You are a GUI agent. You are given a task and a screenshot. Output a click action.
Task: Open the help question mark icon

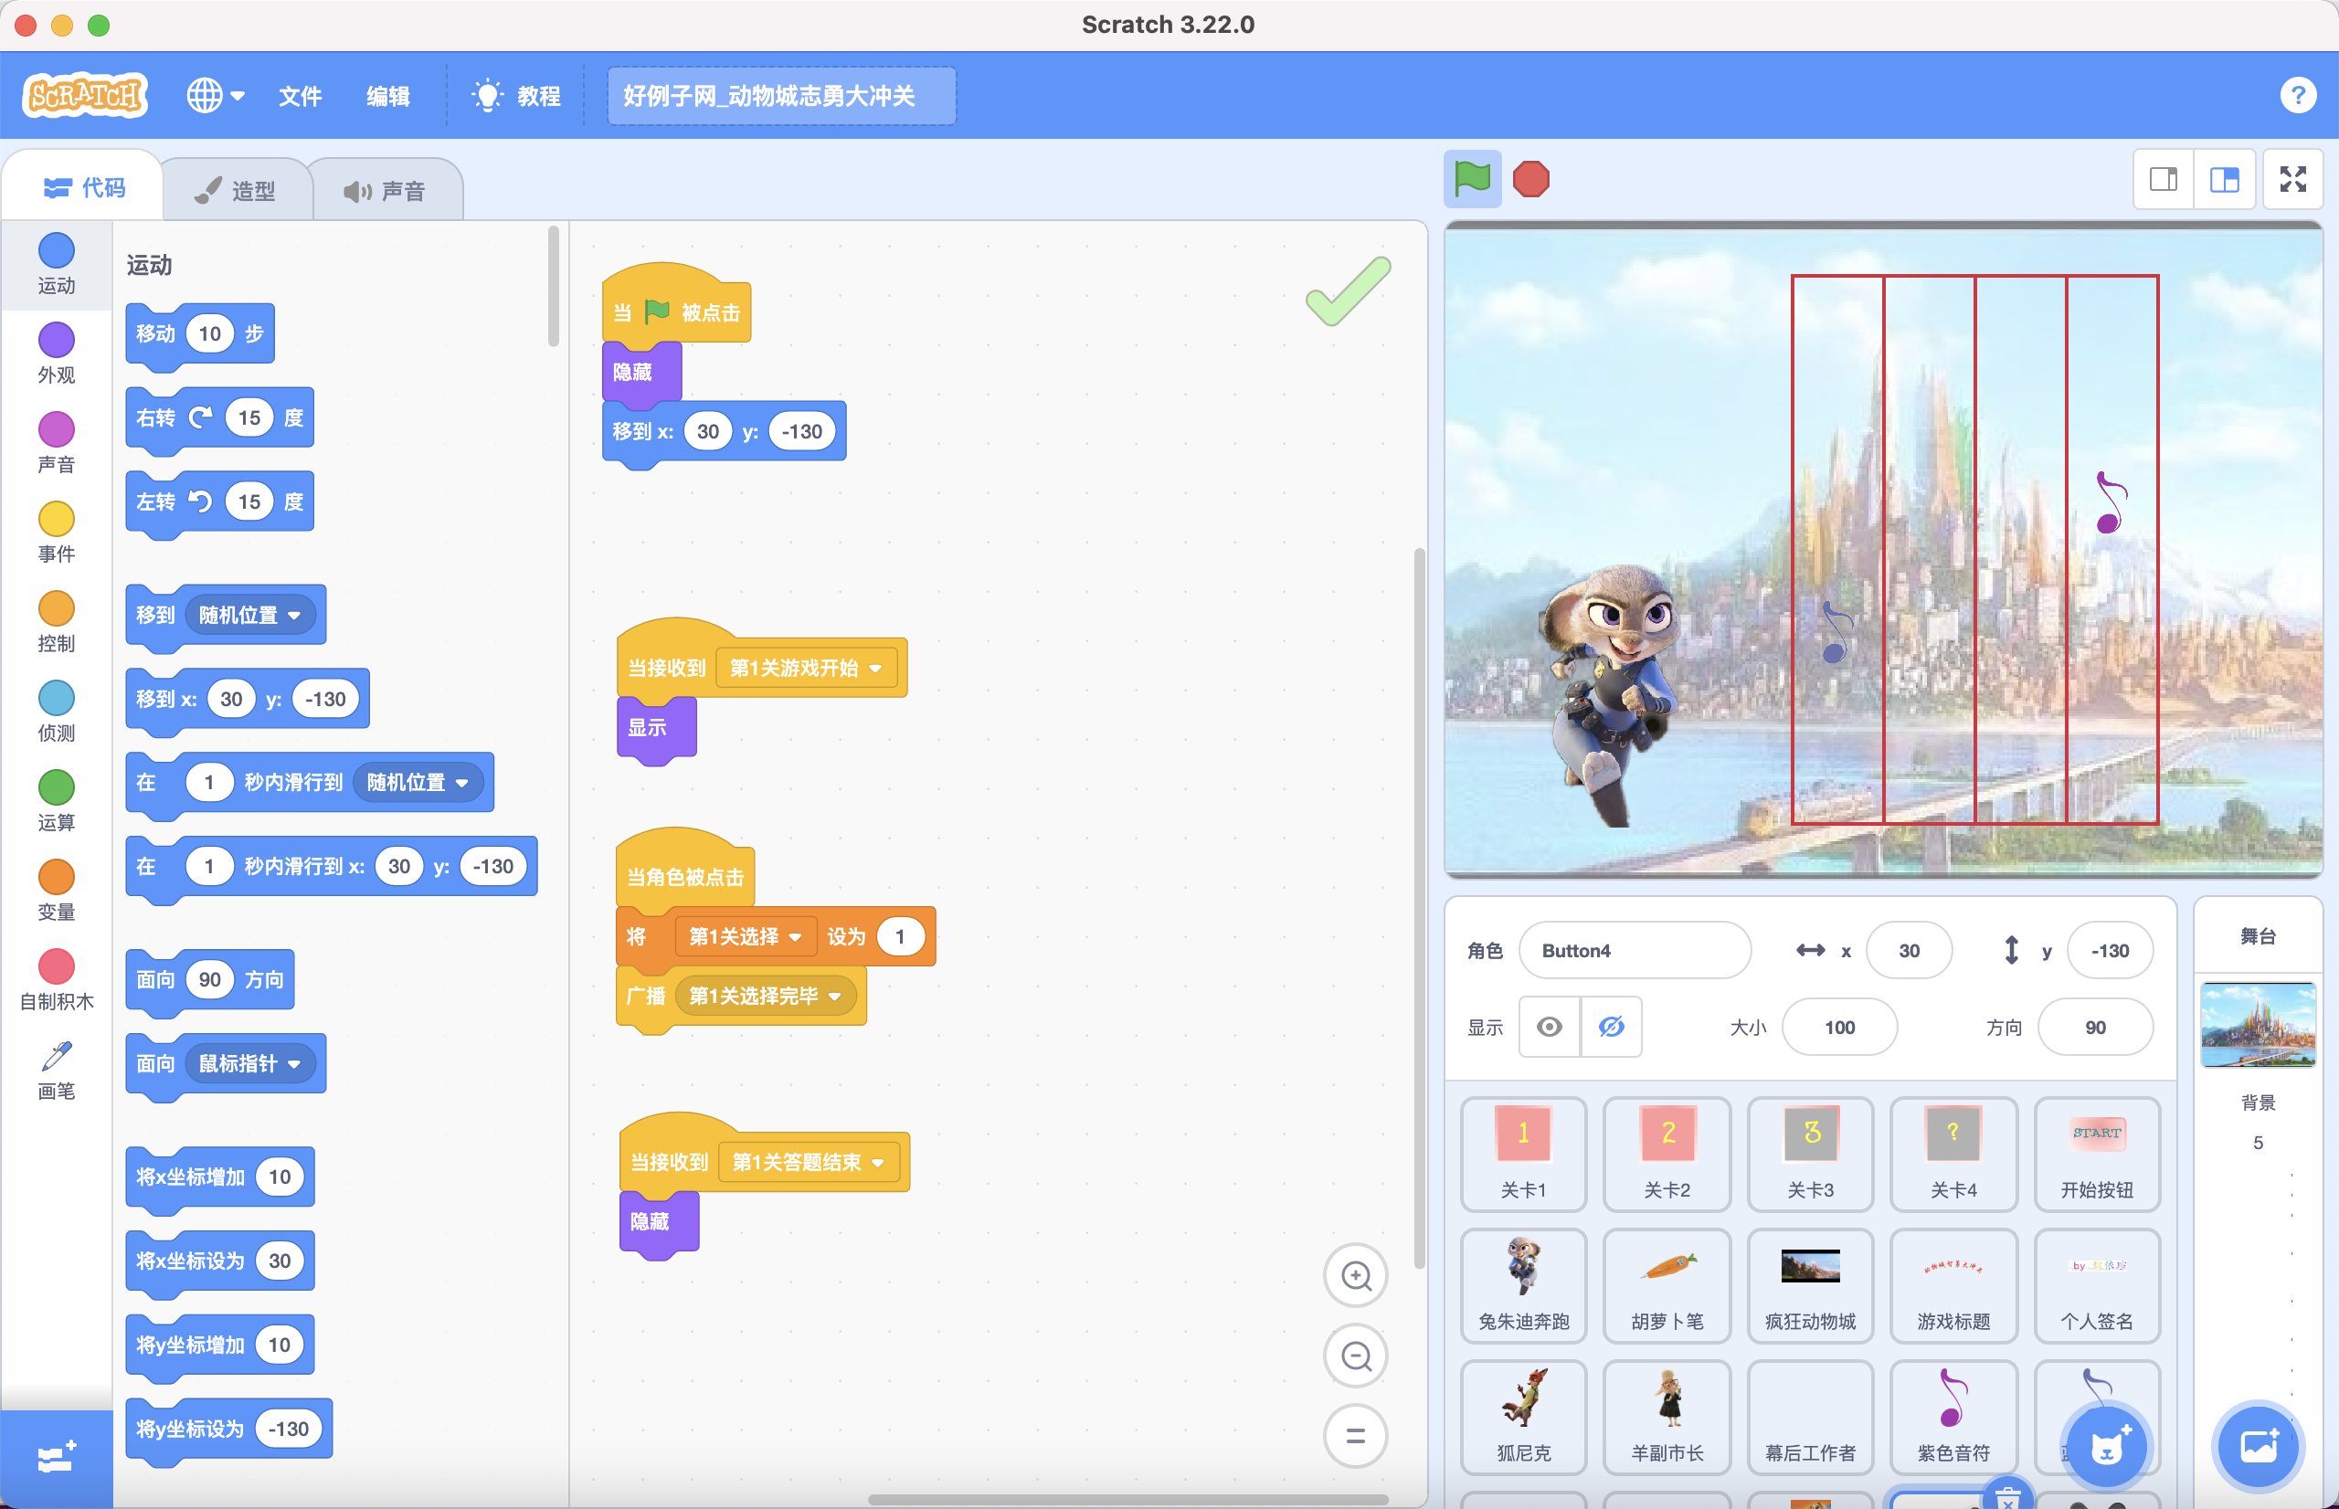tap(2297, 95)
